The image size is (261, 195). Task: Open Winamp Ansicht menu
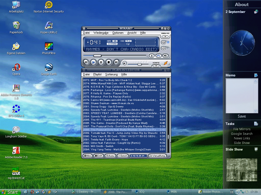click(132, 33)
